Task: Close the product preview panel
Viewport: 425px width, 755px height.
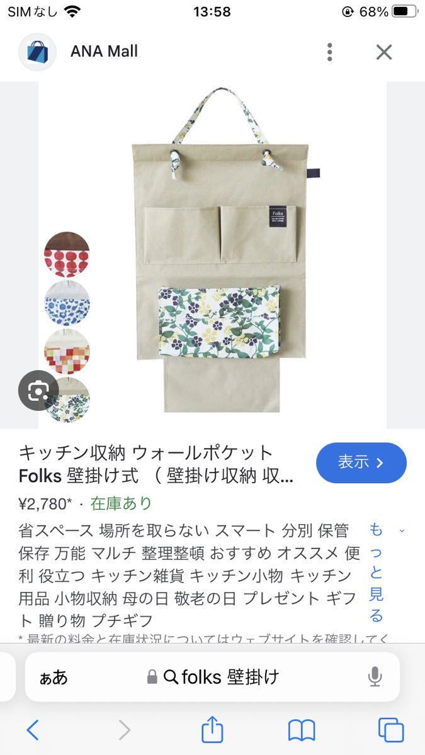Action: click(384, 52)
